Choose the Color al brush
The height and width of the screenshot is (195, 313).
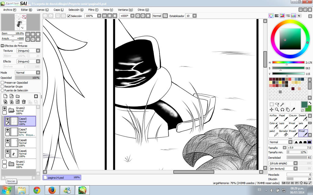point(273,125)
